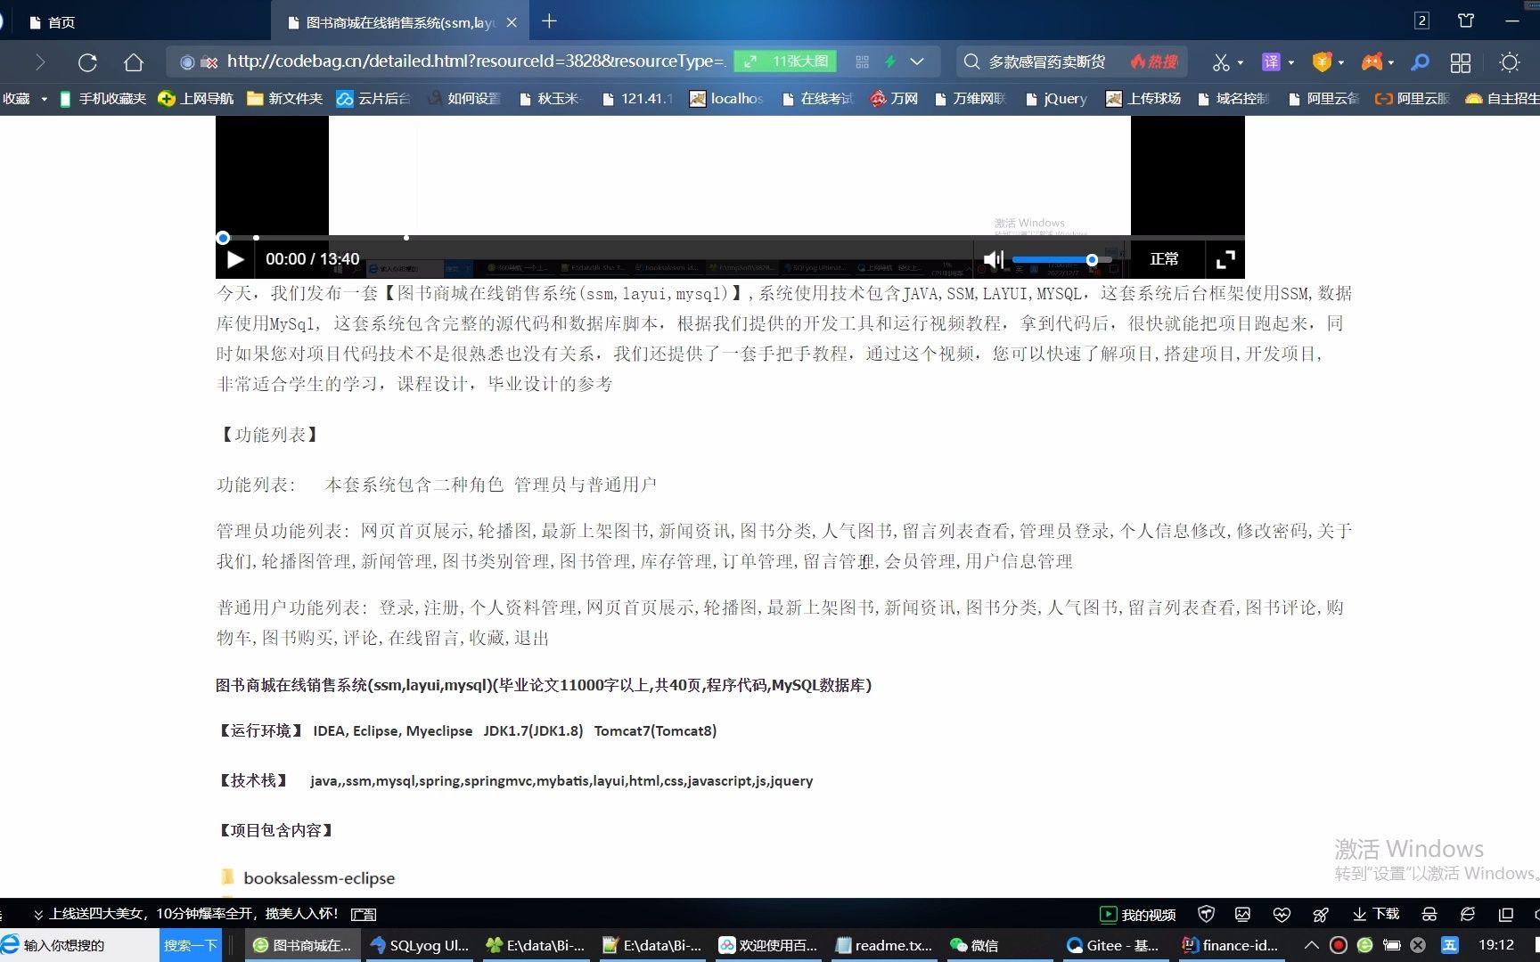Click the blue magnifier find icon
The height and width of the screenshot is (962, 1540).
[1421, 62]
